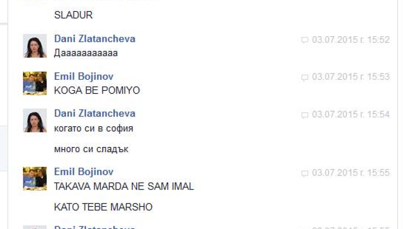The width and height of the screenshot is (409, 229).
Task: Click the 03.07.2015 г. 15:53 timestamp
Action: [x=351, y=77]
